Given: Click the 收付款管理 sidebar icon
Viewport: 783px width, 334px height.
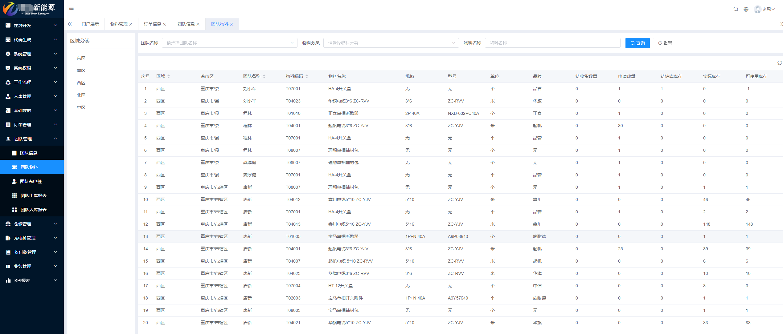Looking at the screenshot, I should tap(8, 252).
